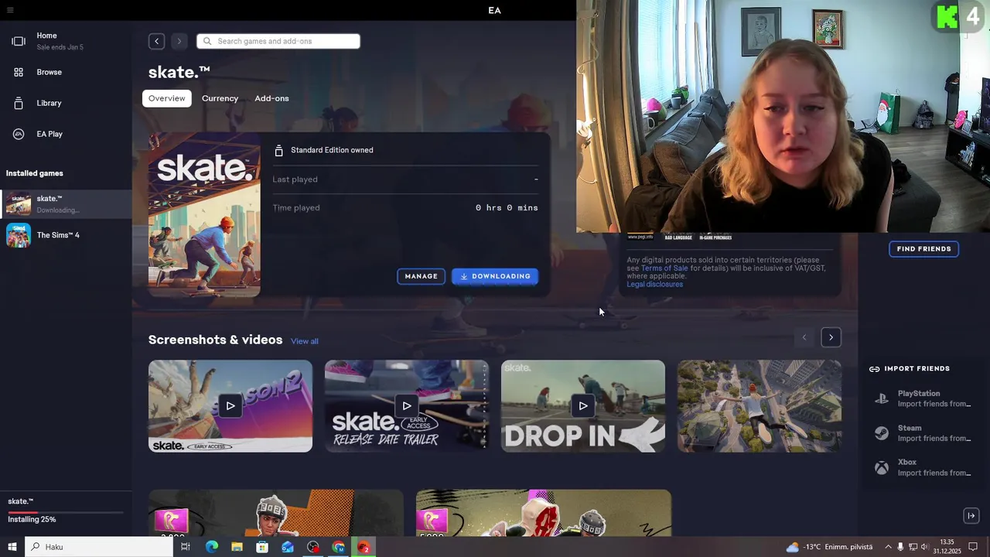Open the weather widget showing -13°C
This screenshot has width=990, height=557.
point(829,547)
